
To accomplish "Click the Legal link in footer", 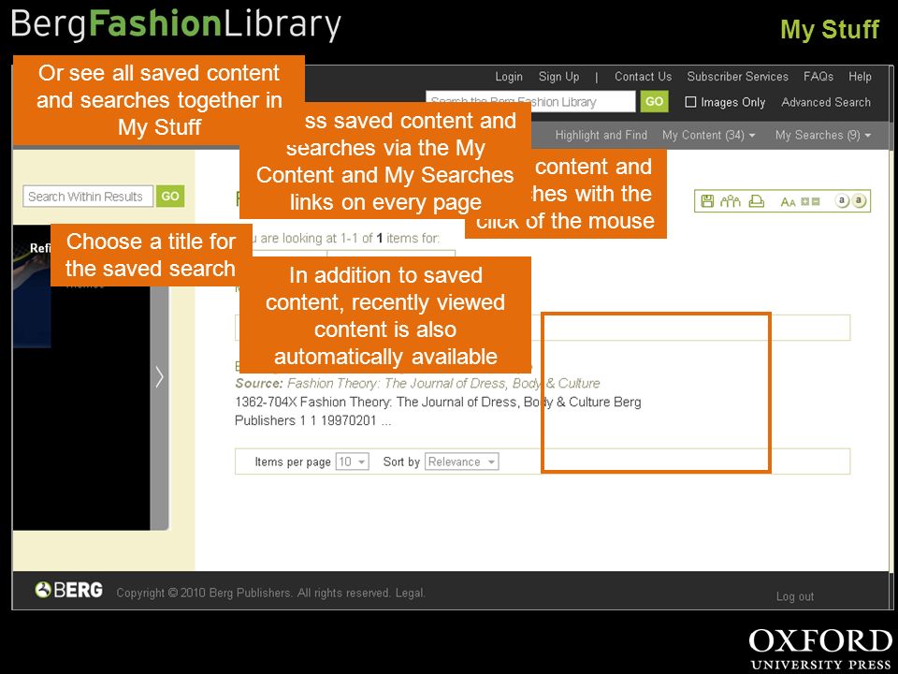I will [x=410, y=593].
